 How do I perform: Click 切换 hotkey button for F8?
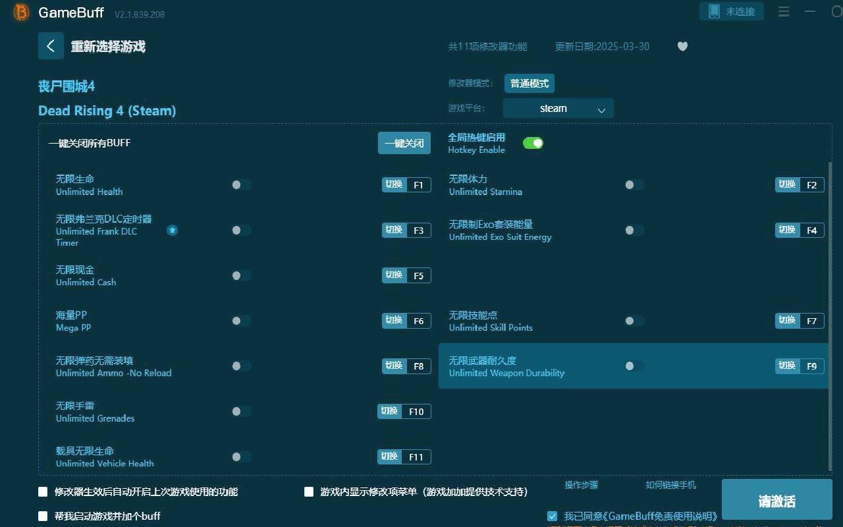pos(394,366)
